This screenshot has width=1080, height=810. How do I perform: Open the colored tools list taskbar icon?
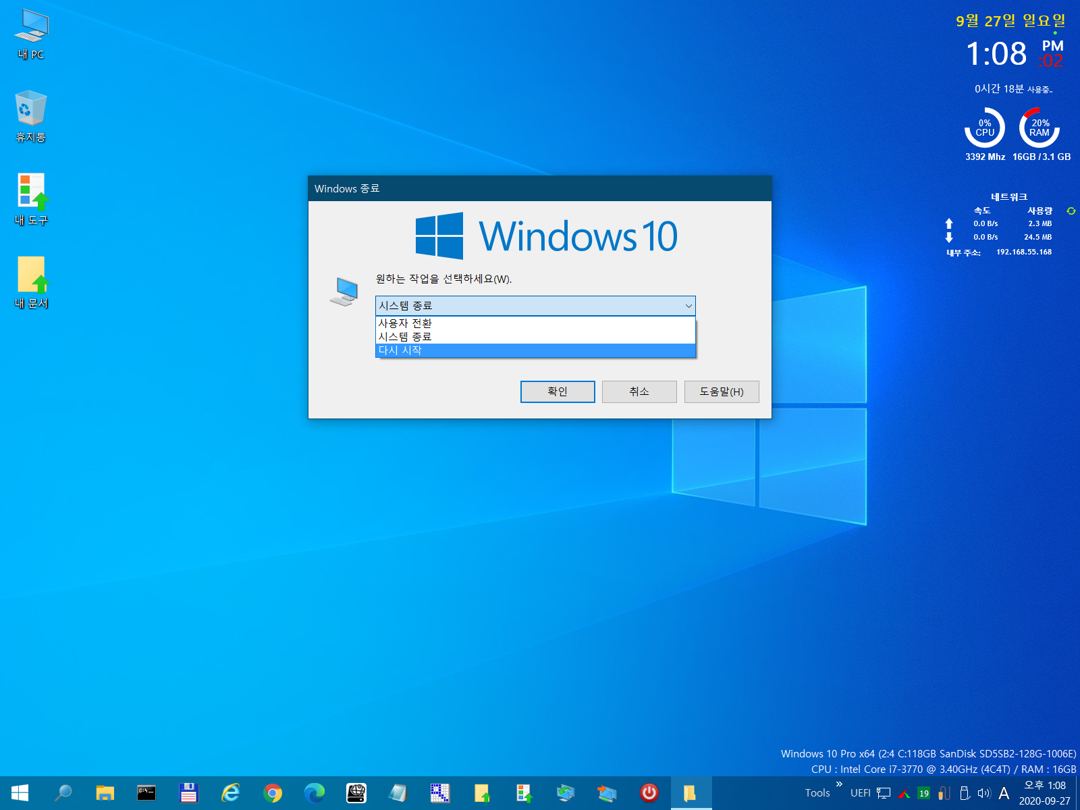pyautogui.click(x=524, y=793)
